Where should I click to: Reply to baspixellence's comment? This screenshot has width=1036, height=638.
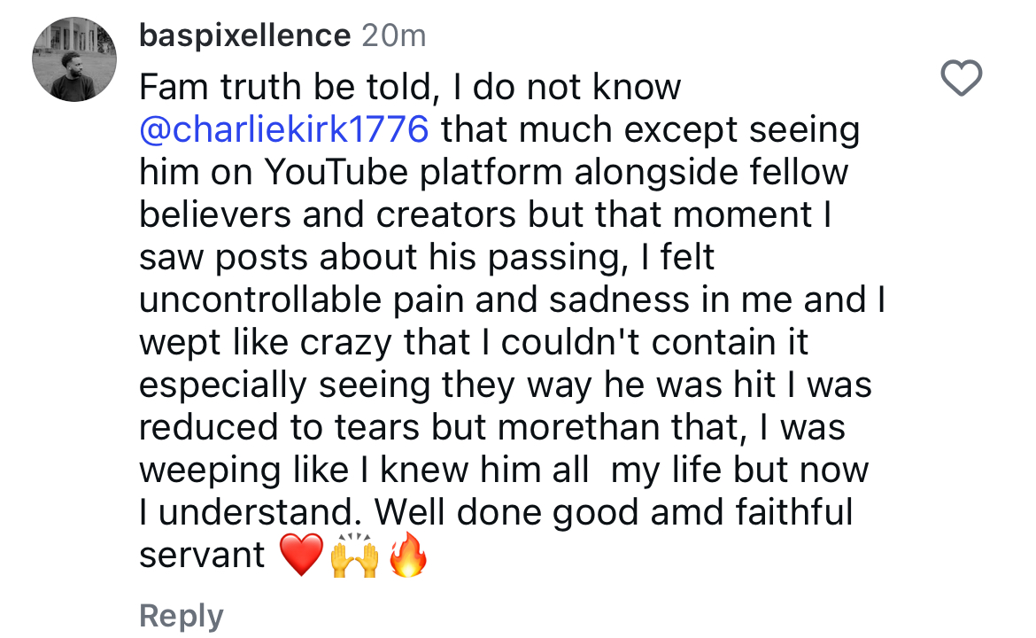(x=181, y=615)
